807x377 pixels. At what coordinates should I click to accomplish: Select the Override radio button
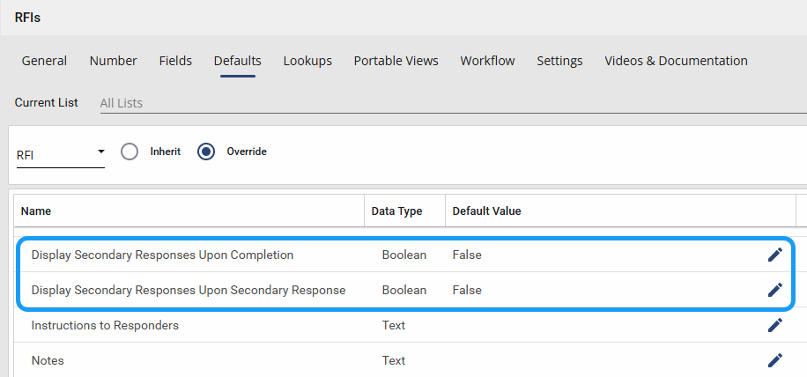click(207, 152)
